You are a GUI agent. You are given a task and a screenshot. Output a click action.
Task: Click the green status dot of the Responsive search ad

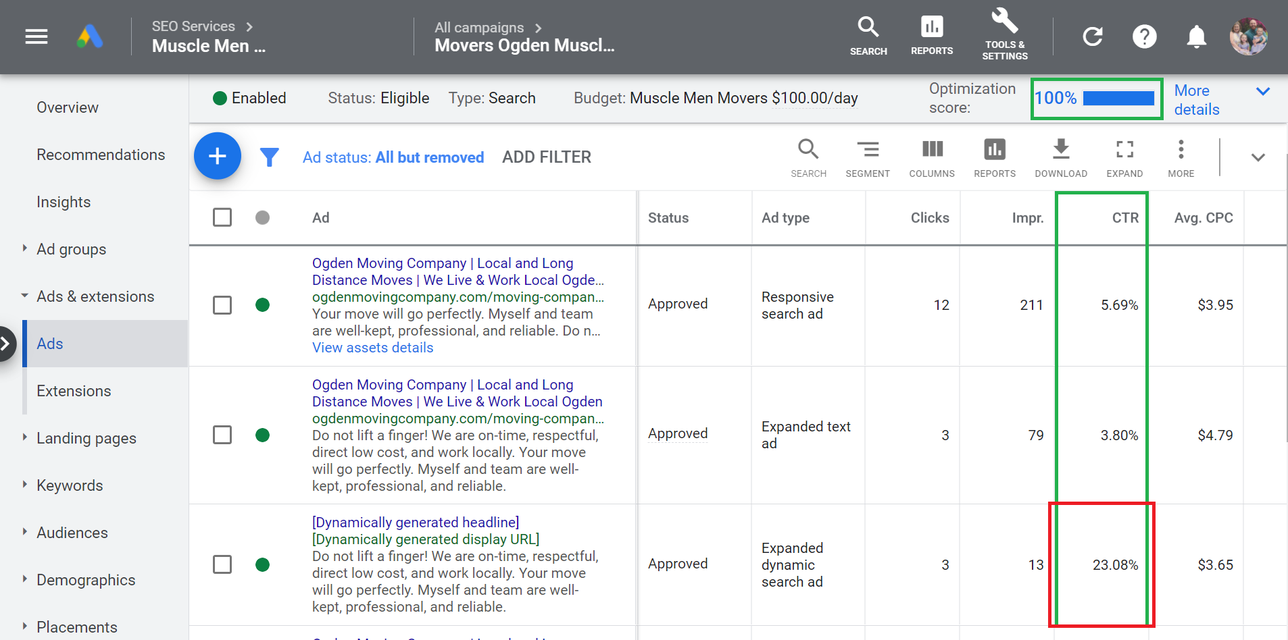(263, 304)
